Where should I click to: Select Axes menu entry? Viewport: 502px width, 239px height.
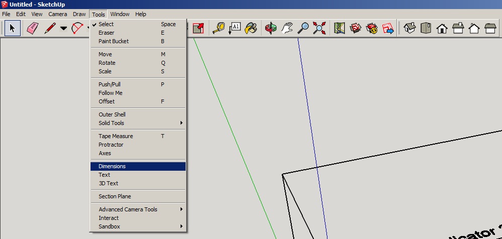138,153
